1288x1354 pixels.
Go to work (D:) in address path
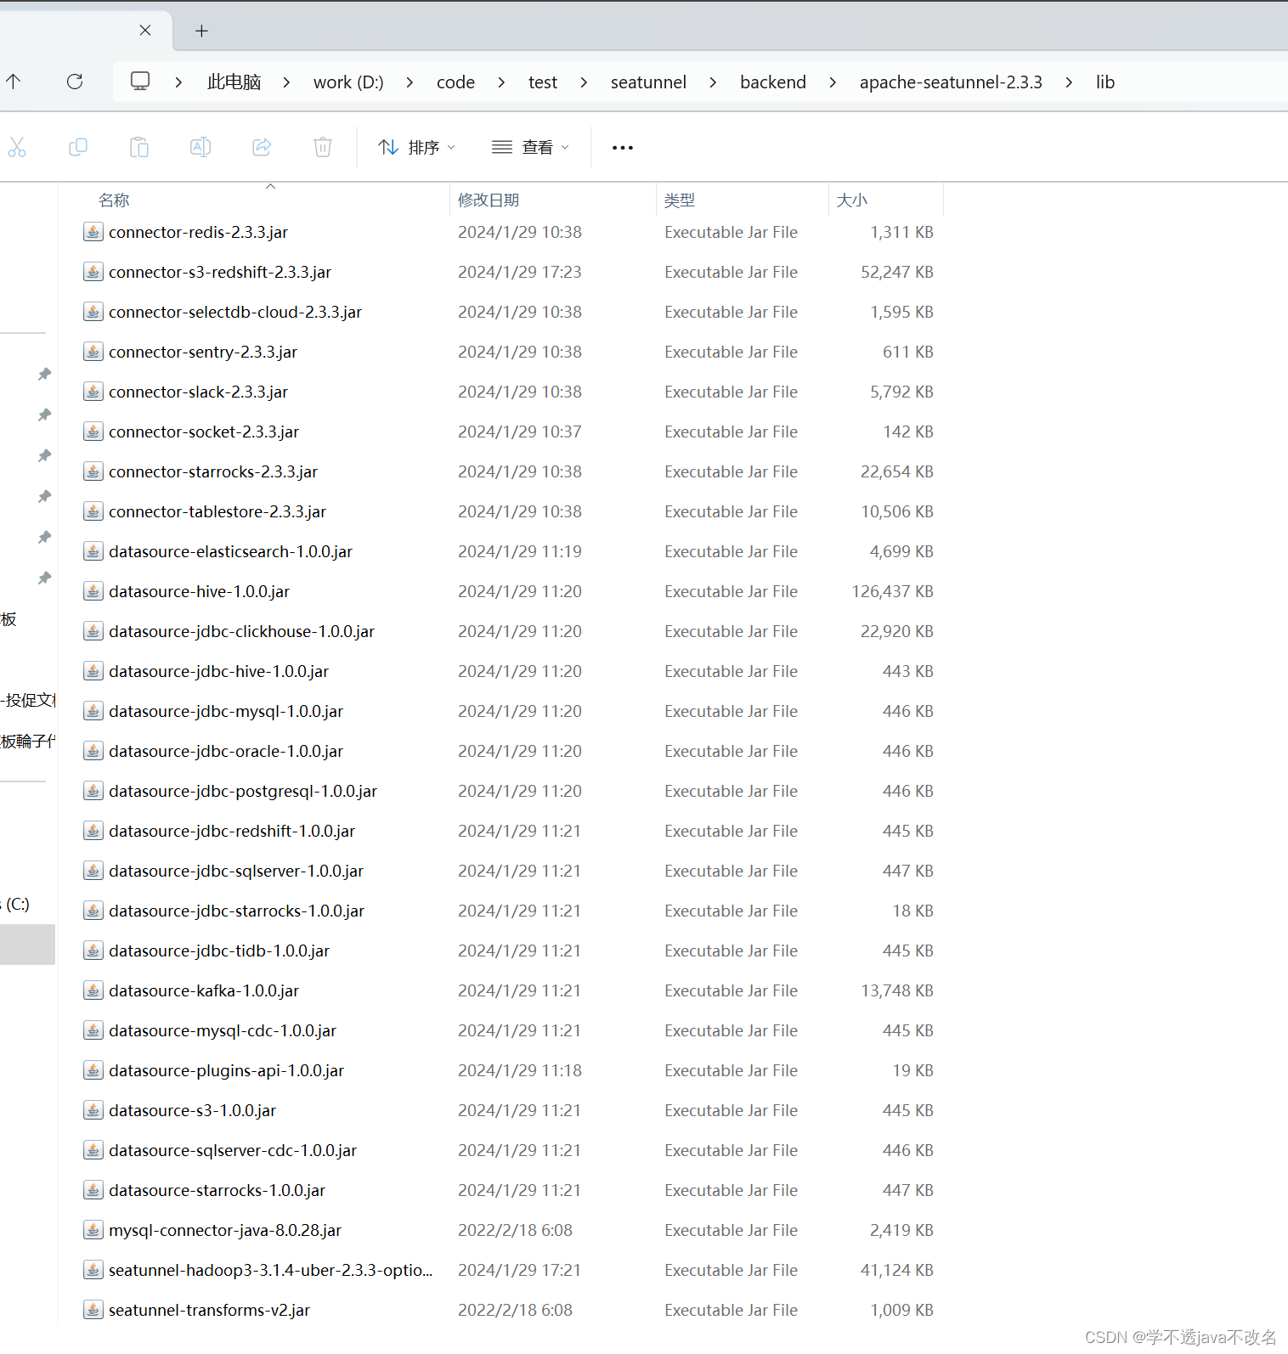tap(348, 82)
